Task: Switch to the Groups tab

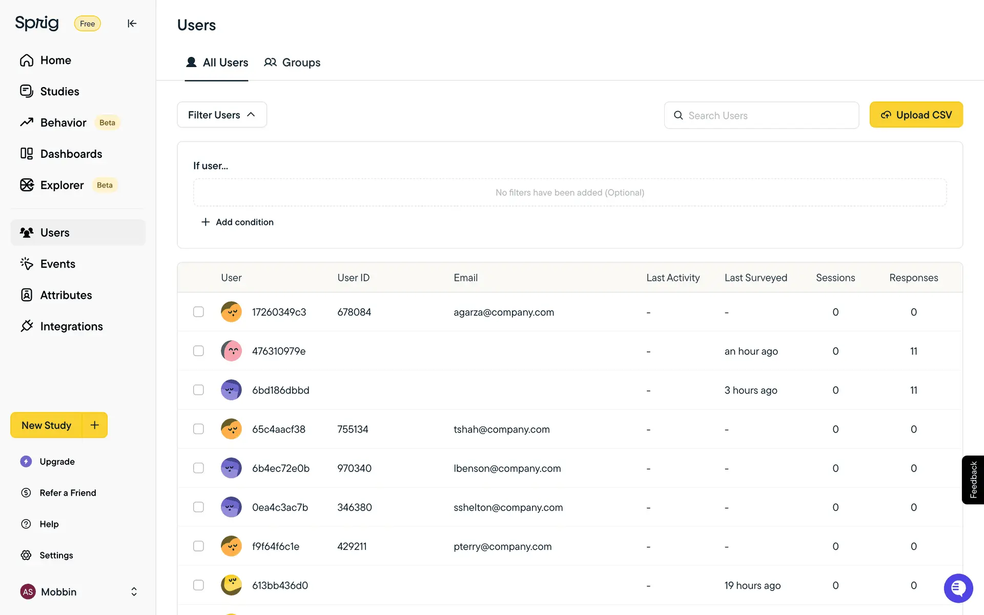Action: coord(292,63)
